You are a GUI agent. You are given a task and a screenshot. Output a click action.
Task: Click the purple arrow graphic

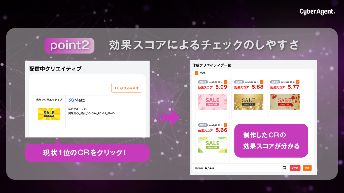tap(169, 117)
